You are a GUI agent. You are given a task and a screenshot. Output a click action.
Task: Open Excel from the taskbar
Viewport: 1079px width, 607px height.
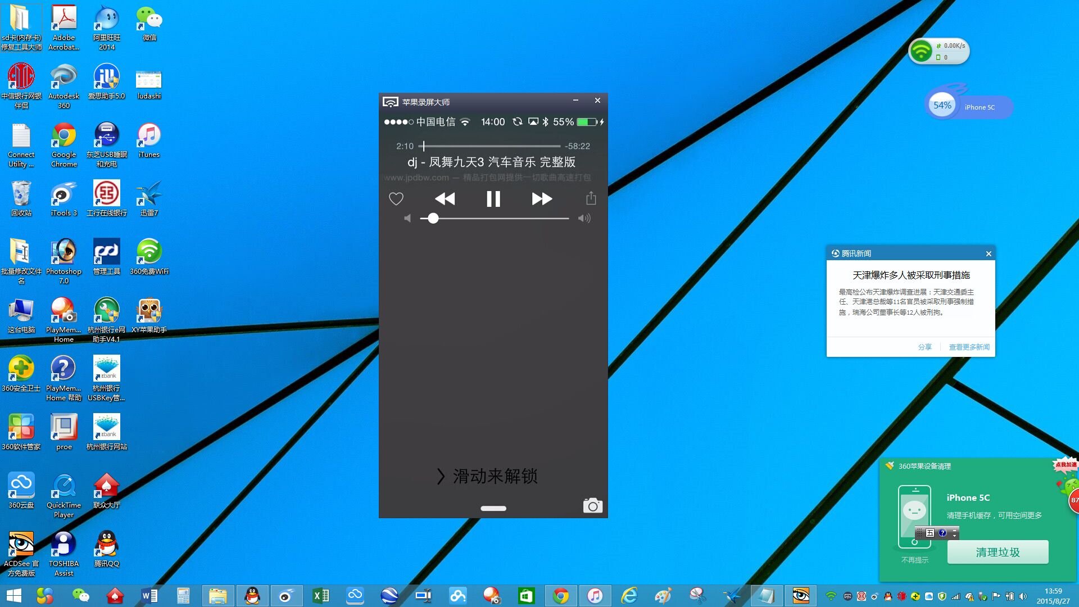coord(321,595)
